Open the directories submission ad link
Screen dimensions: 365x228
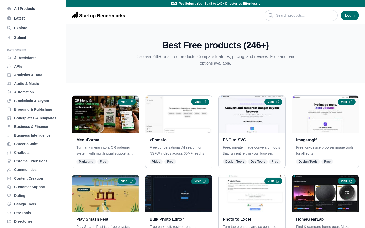pyautogui.click(x=220, y=4)
